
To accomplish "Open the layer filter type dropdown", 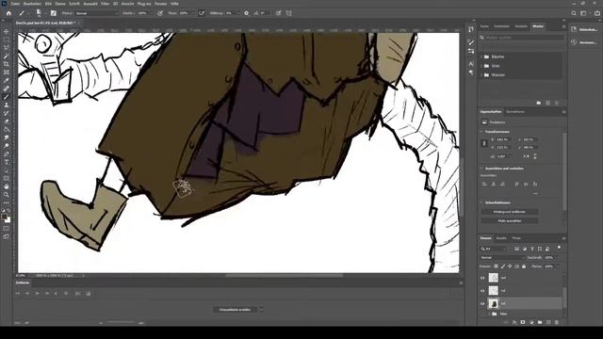I will [494, 249].
